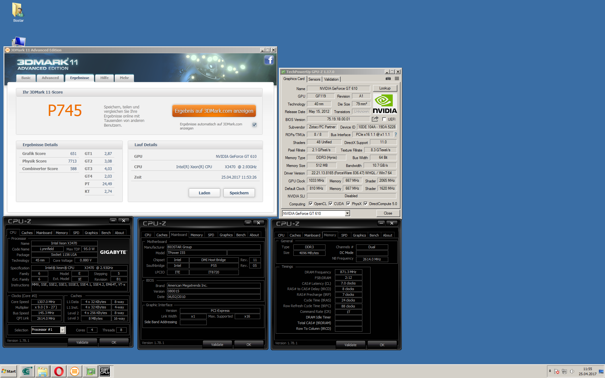The height and width of the screenshot is (378, 605).
Task: Click Validate in left CPU-Z
Action: click(82, 342)
